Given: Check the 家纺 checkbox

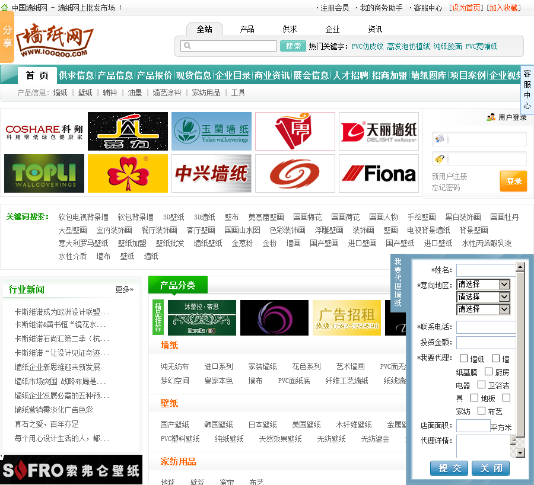Looking at the screenshot, I should 507,397.
